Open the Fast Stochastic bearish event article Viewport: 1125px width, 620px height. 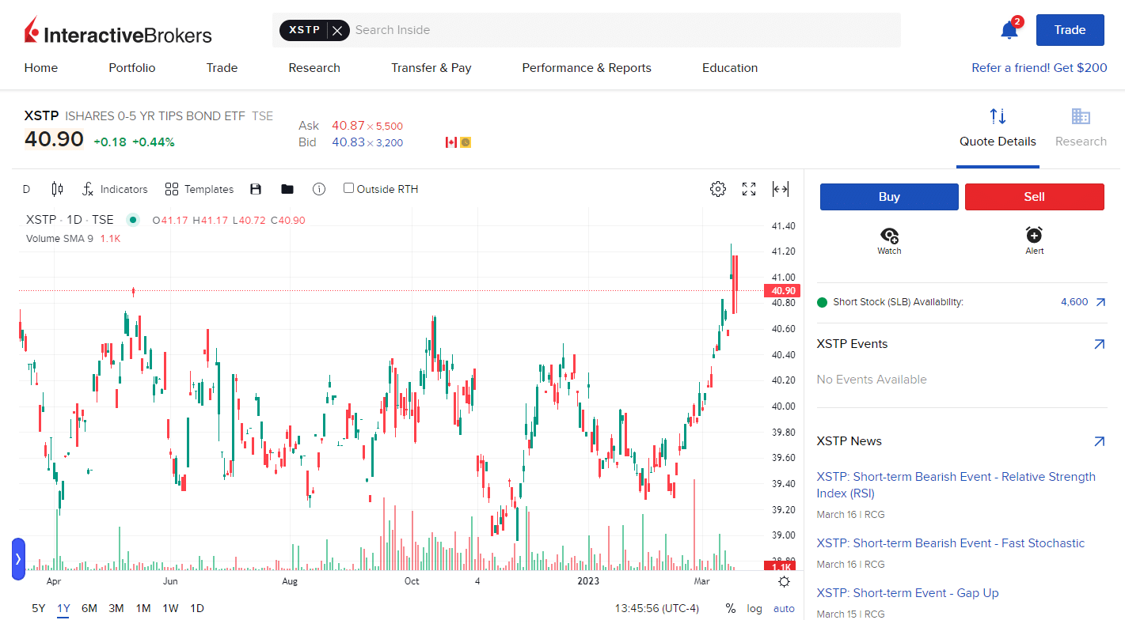[x=951, y=543]
